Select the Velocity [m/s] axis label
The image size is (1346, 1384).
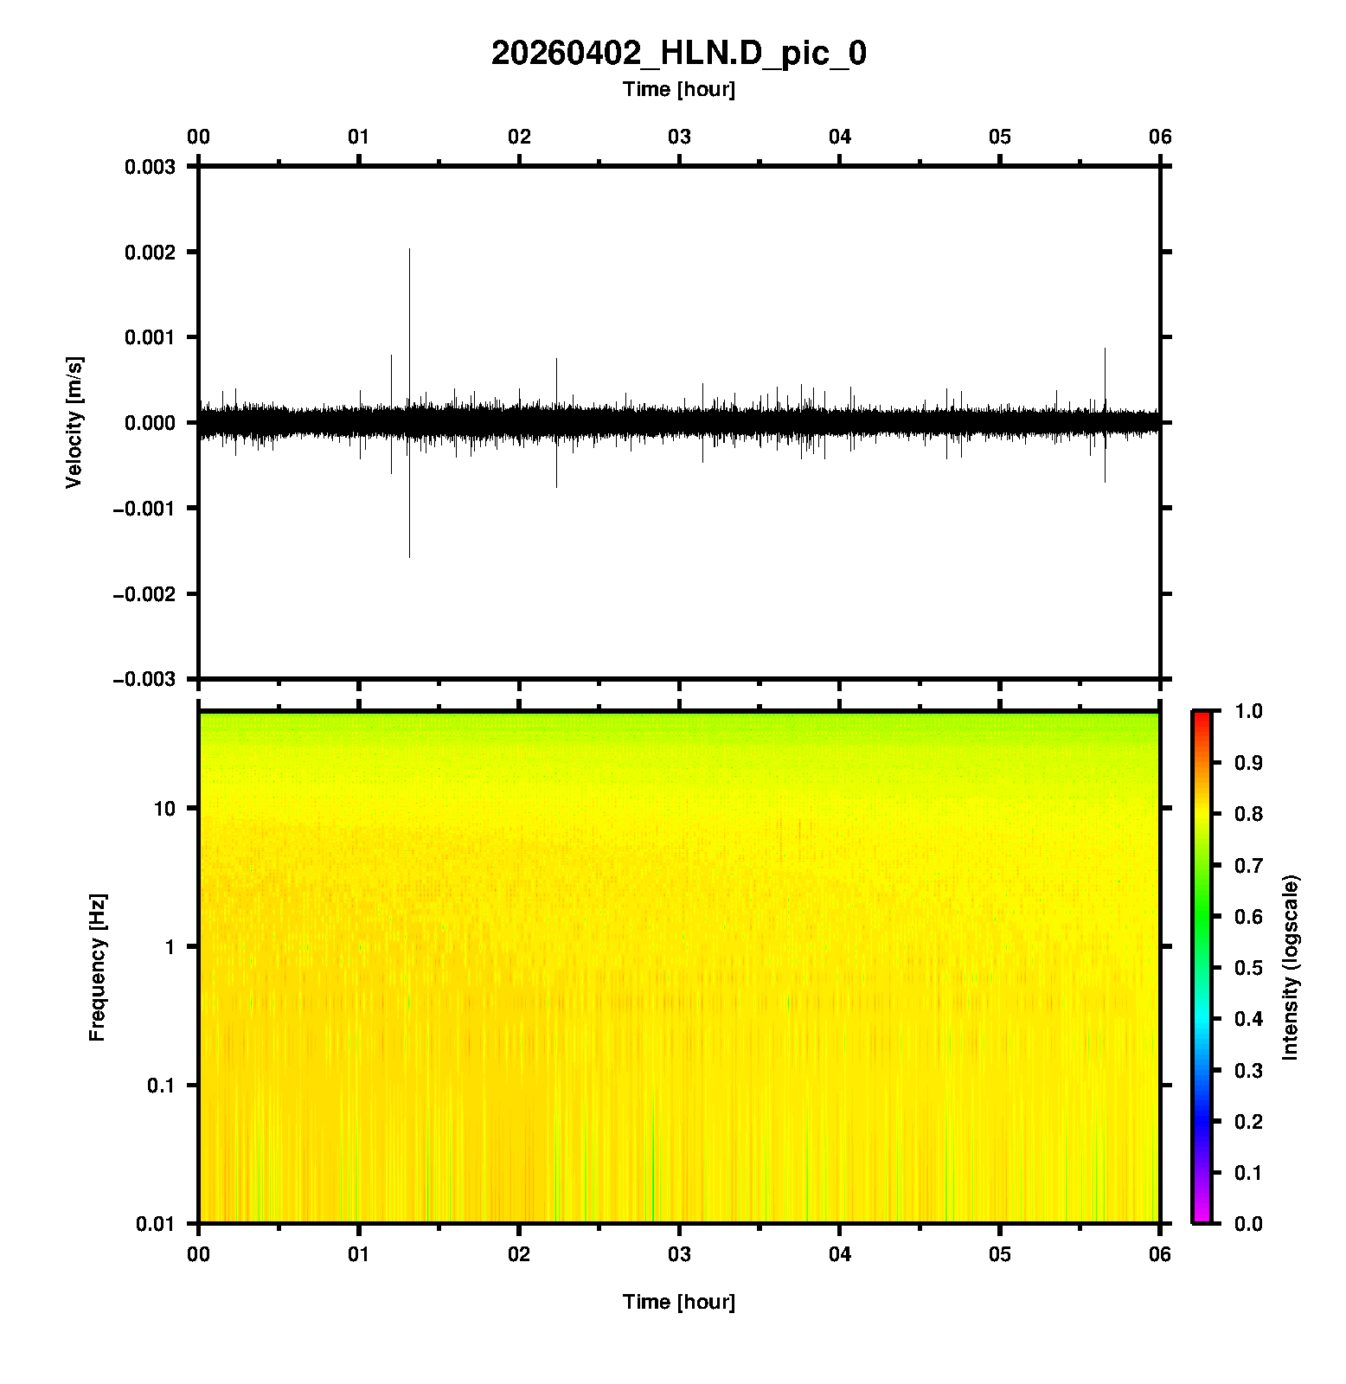point(74,422)
